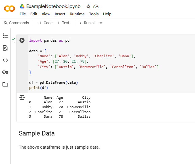Add a new Code cell
195x164 pixels.
(x=45, y=23)
